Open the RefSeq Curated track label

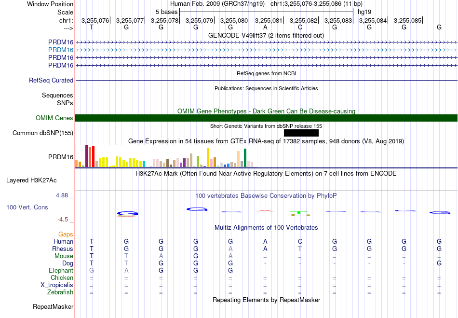coord(51,81)
